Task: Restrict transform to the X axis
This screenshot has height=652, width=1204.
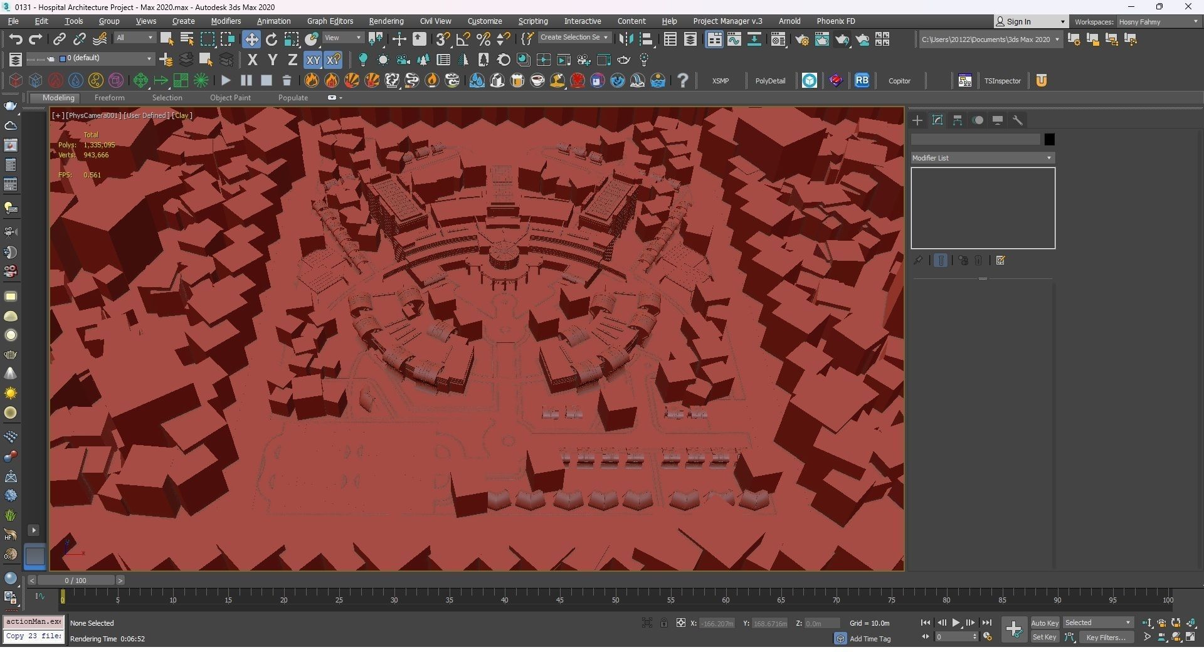Action: coord(252,60)
